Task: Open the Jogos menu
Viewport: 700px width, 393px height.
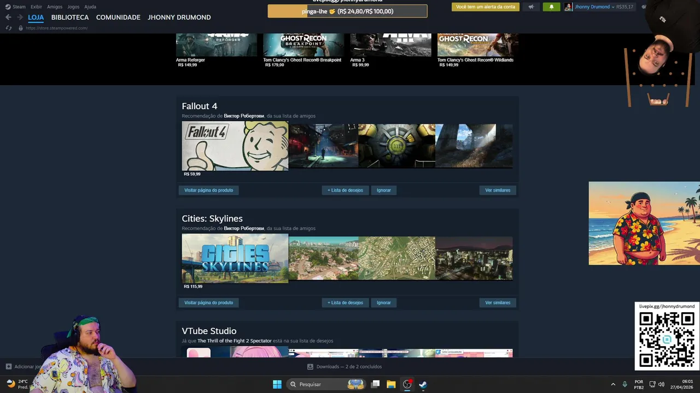Action: tap(73, 7)
